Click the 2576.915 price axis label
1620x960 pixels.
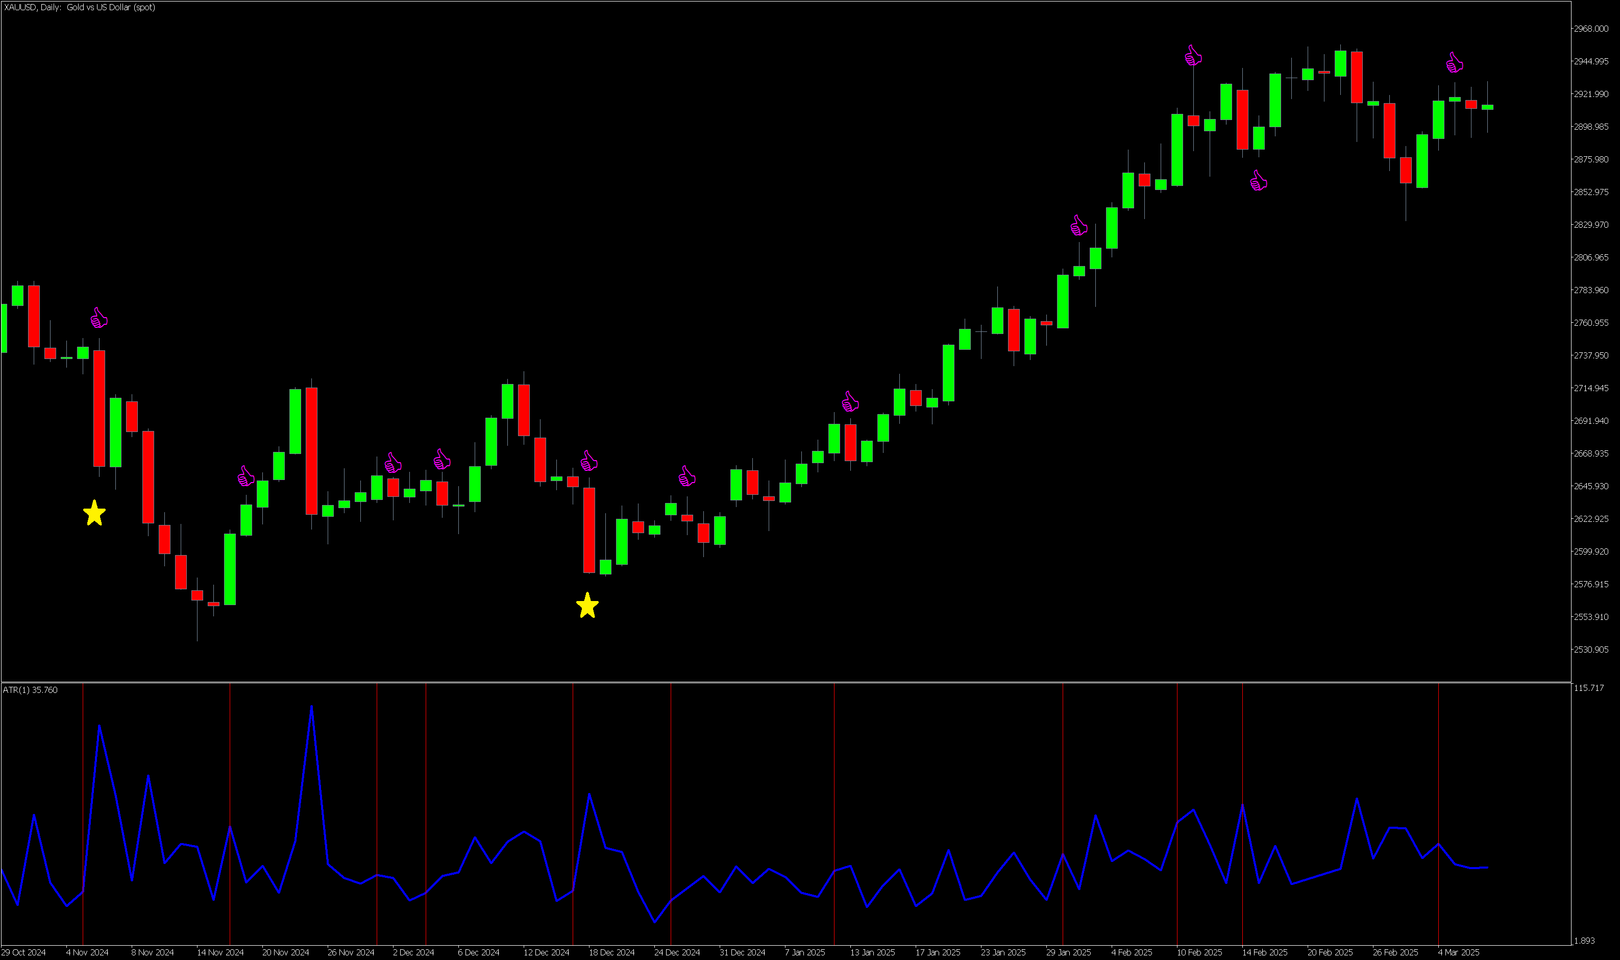[1591, 584]
